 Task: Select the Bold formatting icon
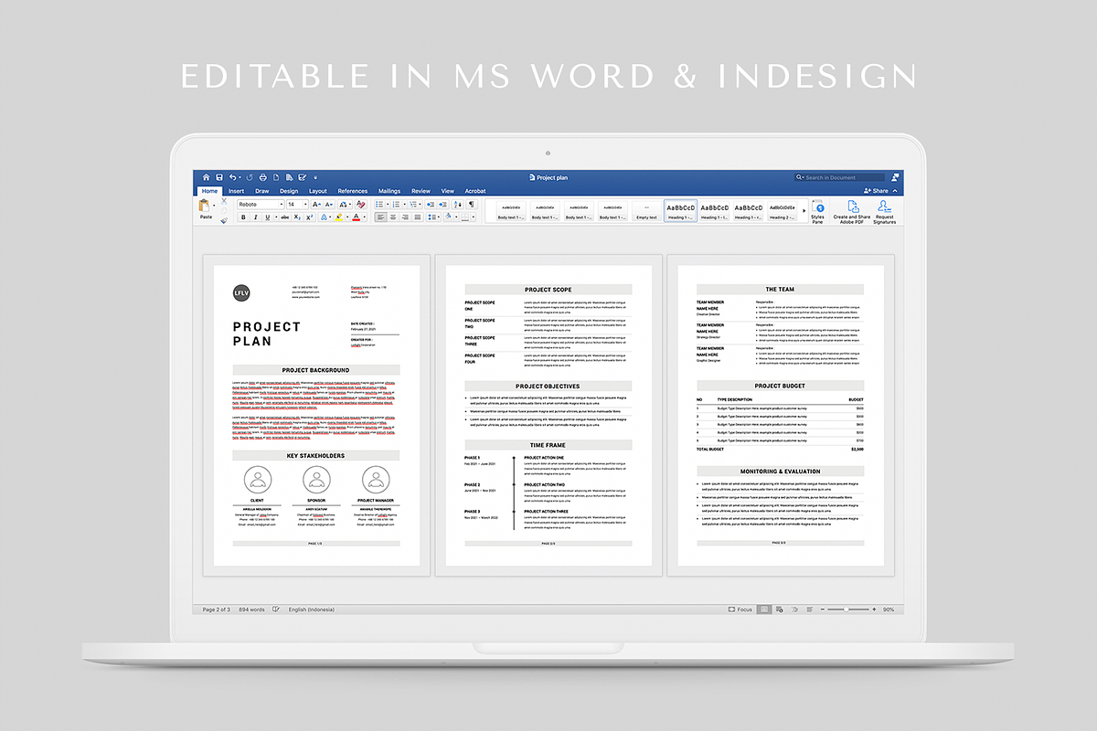tap(243, 217)
